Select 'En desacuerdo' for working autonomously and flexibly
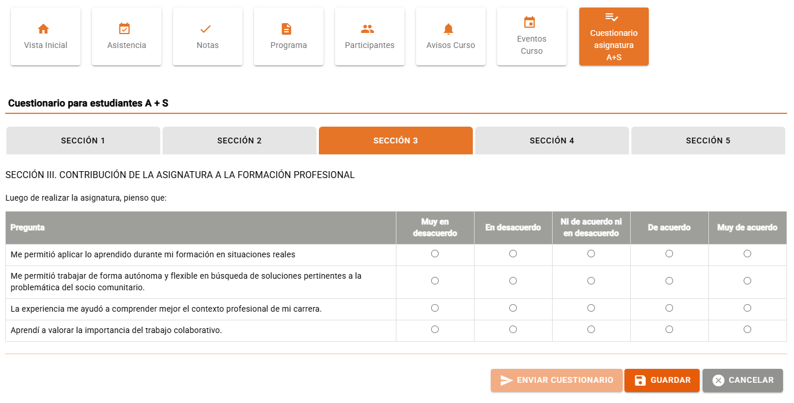This screenshot has height=403, width=794. [513, 280]
